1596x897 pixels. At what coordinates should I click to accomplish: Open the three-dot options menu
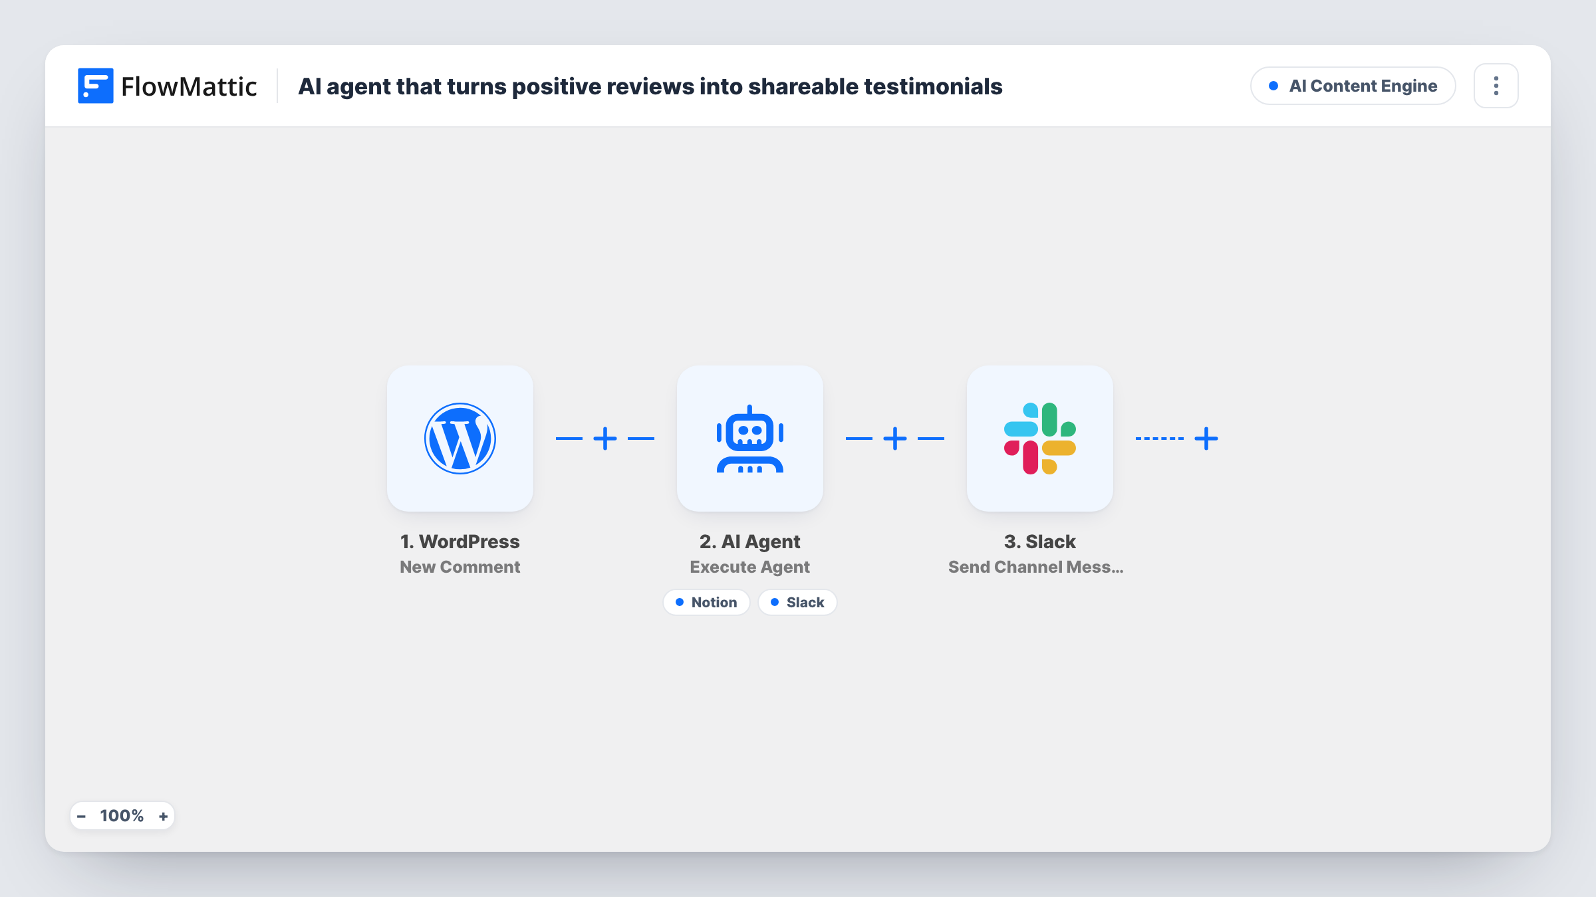pos(1496,86)
